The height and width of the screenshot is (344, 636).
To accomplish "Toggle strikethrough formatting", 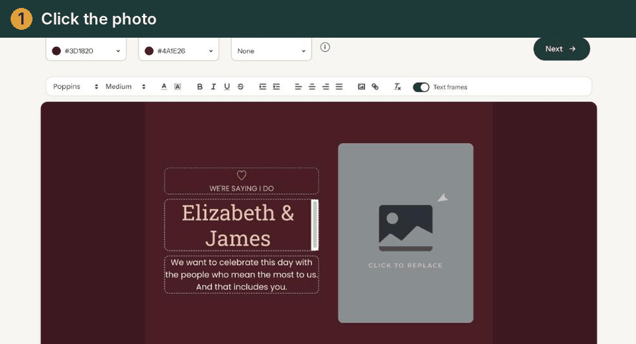I will tap(240, 87).
